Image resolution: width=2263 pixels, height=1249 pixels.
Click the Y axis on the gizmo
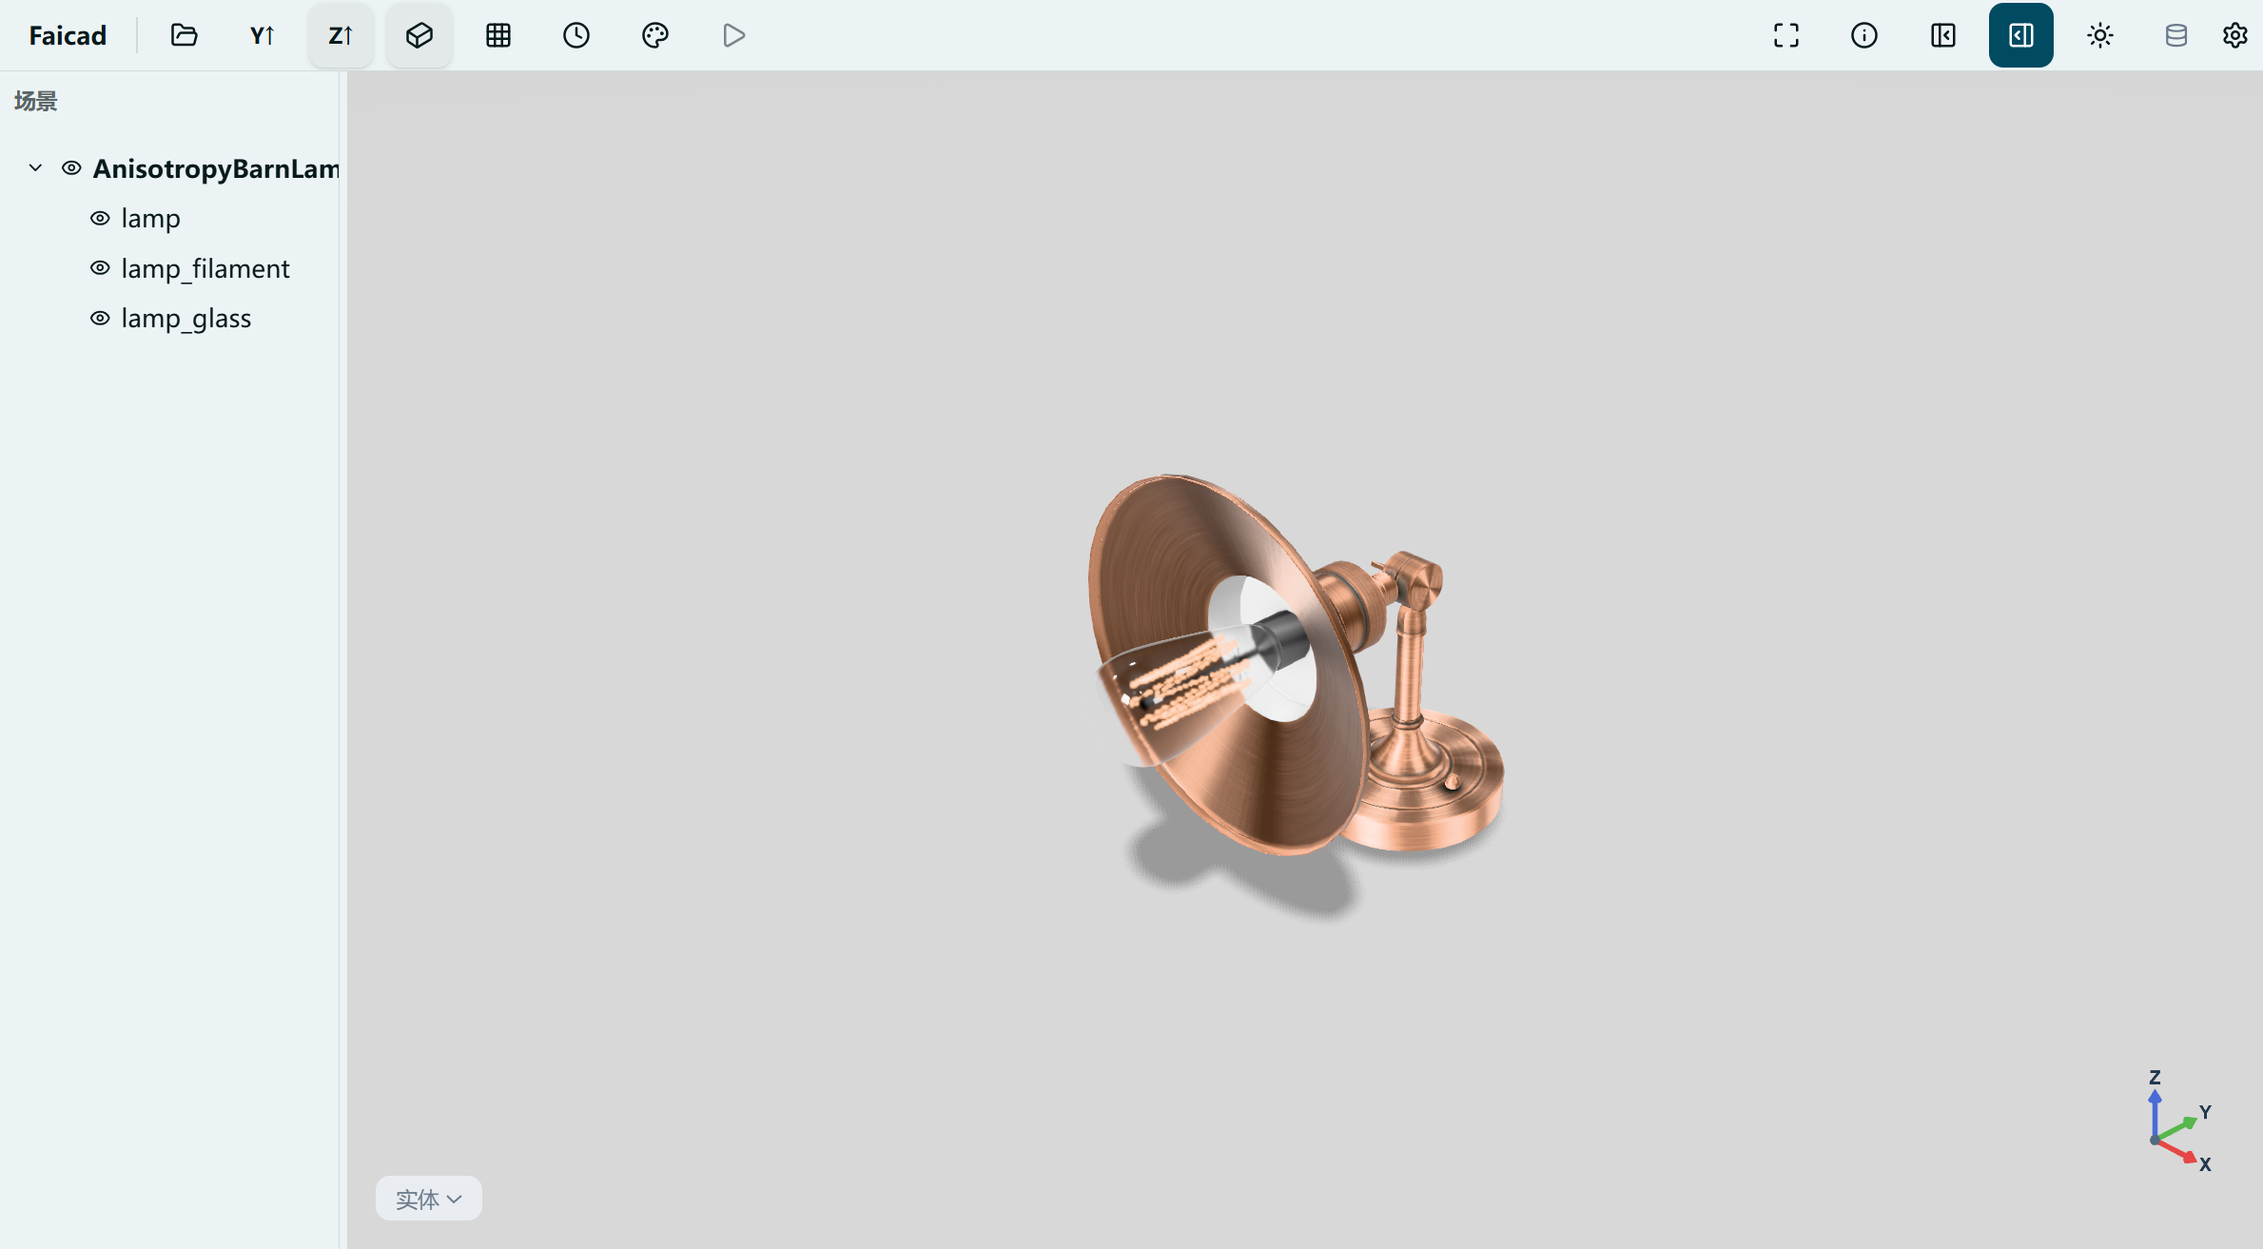[x=2205, y=1112]
